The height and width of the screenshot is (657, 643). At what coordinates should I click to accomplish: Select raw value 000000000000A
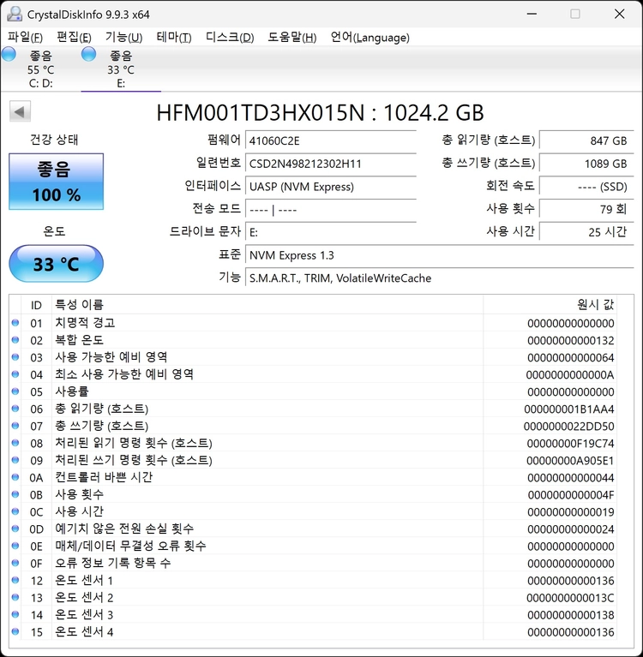tap(570, 374)
